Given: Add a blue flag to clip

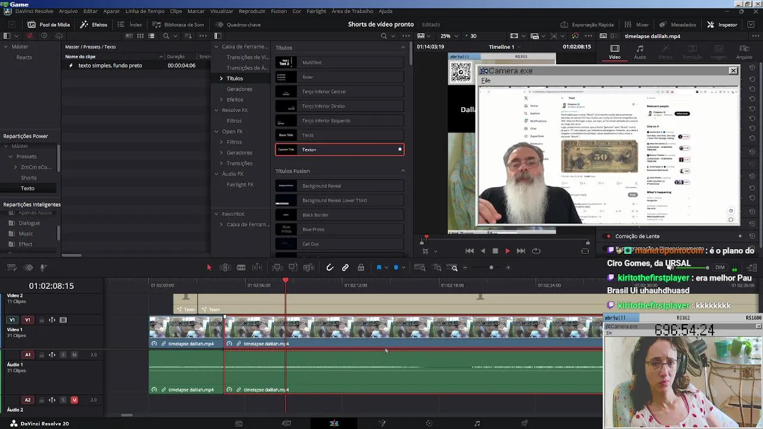Looking at the screenshot, I should point(379,268).
